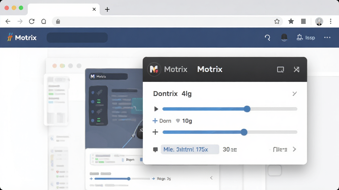
Task: Click the browser address bar
Action: [167, 21]
